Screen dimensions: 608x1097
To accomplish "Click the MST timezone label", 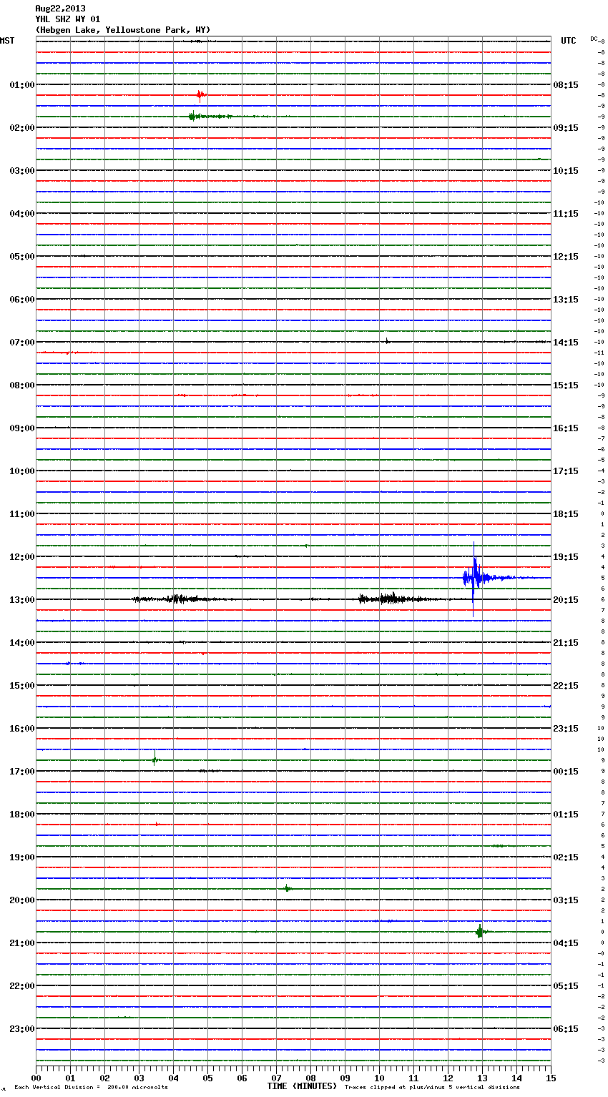I will tap(7, 41).
